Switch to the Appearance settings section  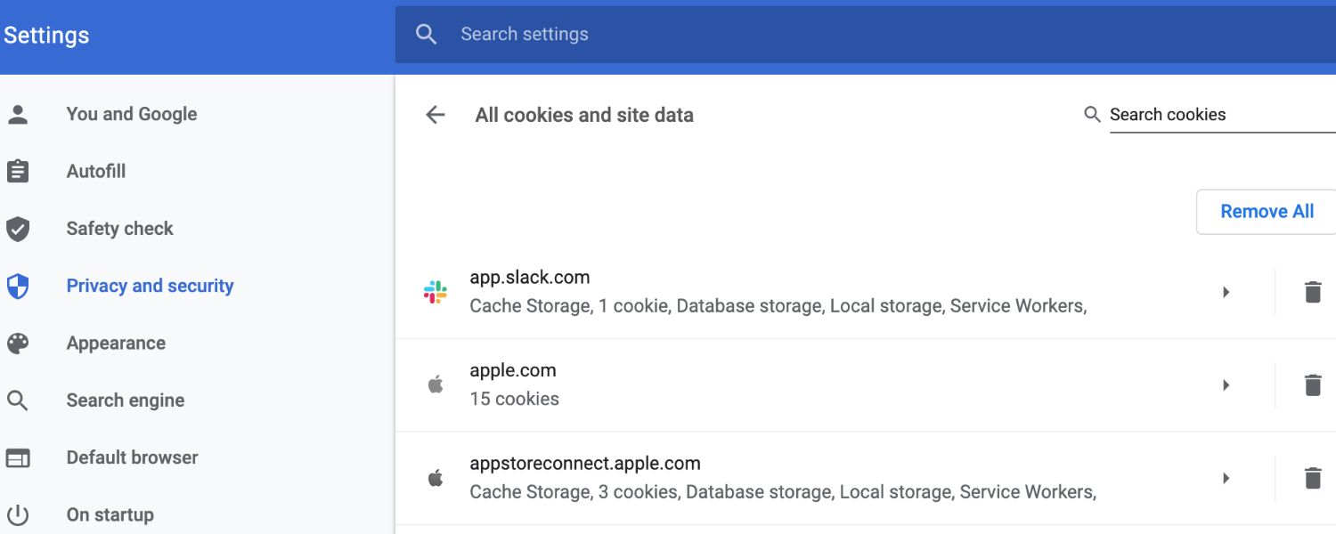[x=116, y=343]
